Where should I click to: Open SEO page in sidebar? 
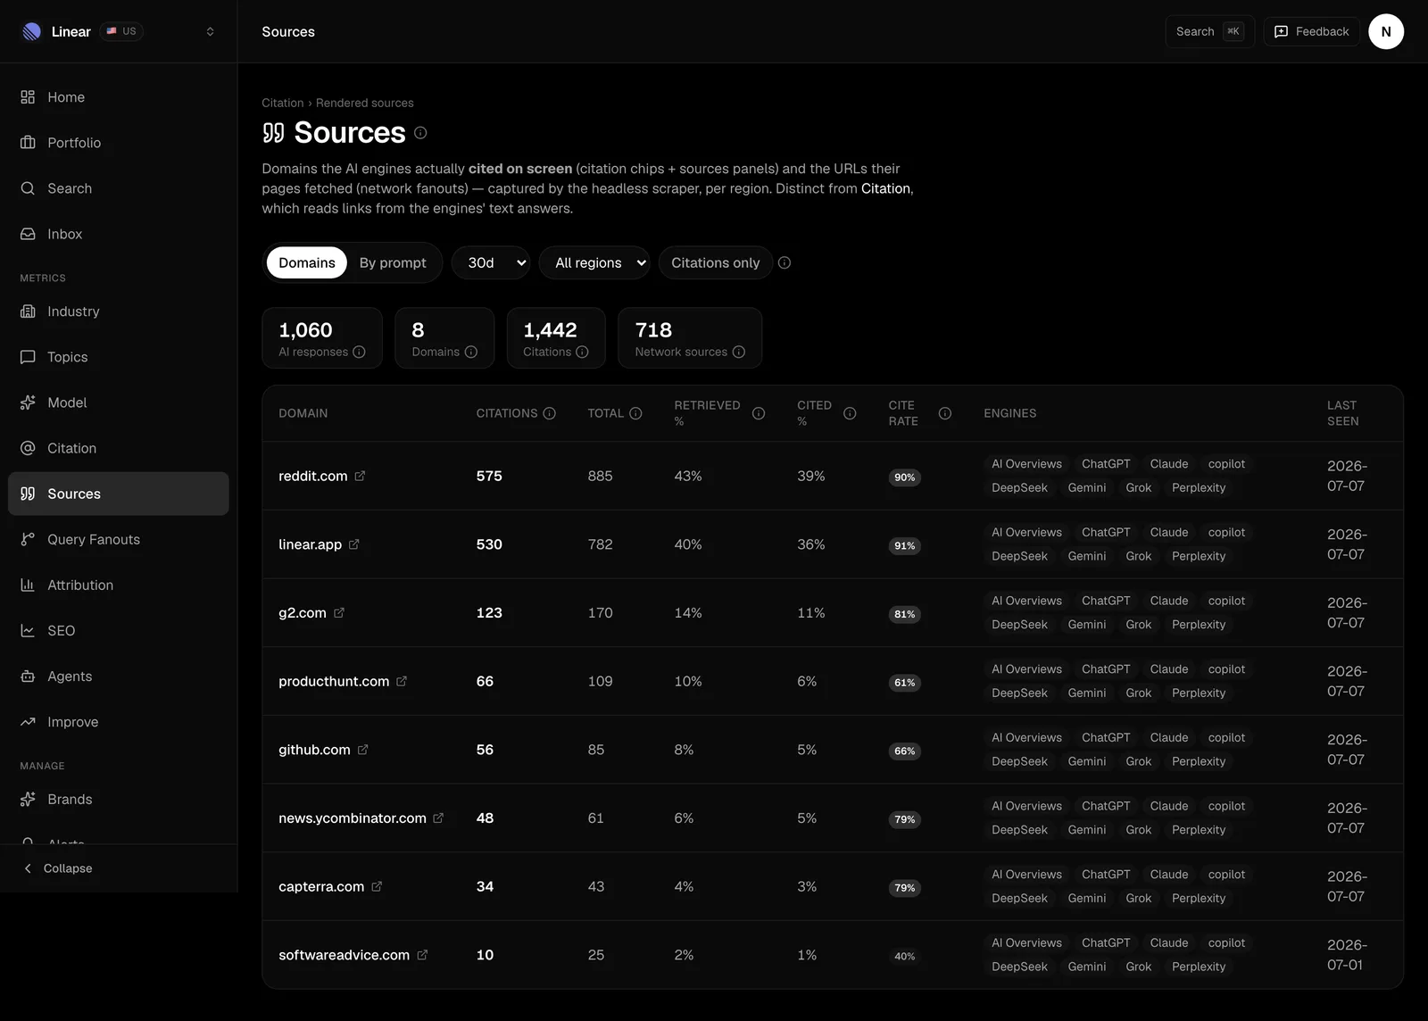(119, 630)
